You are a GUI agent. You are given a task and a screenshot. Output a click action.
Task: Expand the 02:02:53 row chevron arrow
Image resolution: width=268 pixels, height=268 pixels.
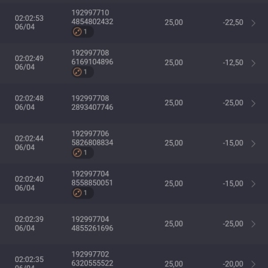pos(253,23)
